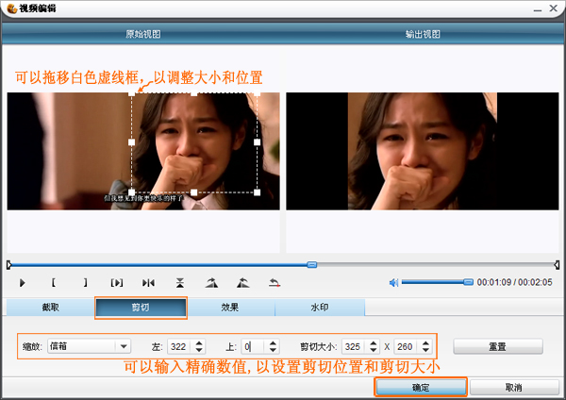Set the clip start bracket marker
Screen dimensions: 566x400
point(54,282)
